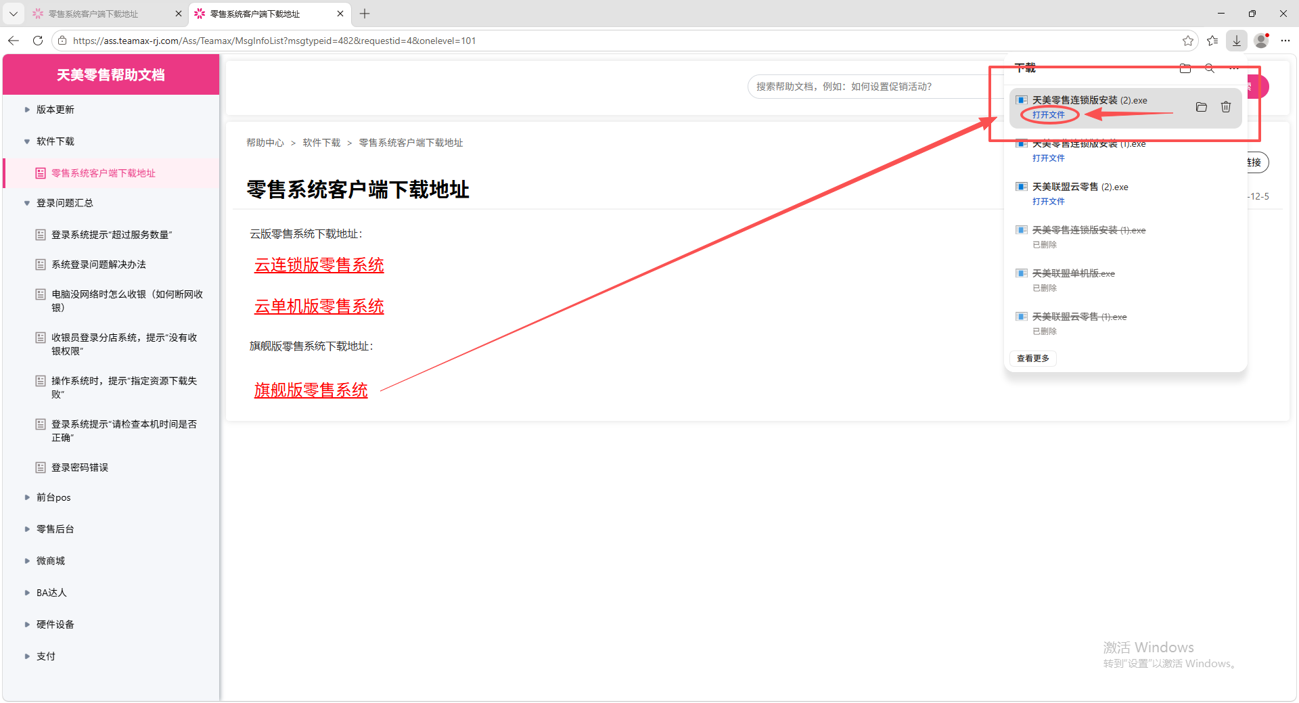Click document icon beside 系统登录问题解决办法
The image size is (1299, 703).
pyautogui.click(x=41, y=265)
